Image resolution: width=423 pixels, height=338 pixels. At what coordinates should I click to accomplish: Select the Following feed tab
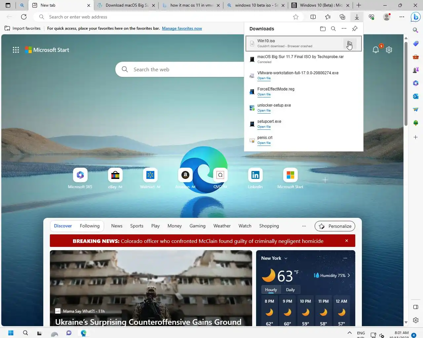[90, 226]
